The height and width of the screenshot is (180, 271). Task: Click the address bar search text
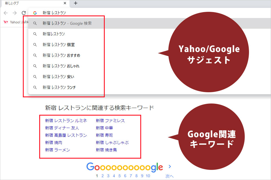(x=54, y=13)
